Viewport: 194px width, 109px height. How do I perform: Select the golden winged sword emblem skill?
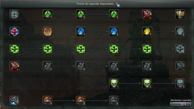pyautogui.click(x=180, y=15)
